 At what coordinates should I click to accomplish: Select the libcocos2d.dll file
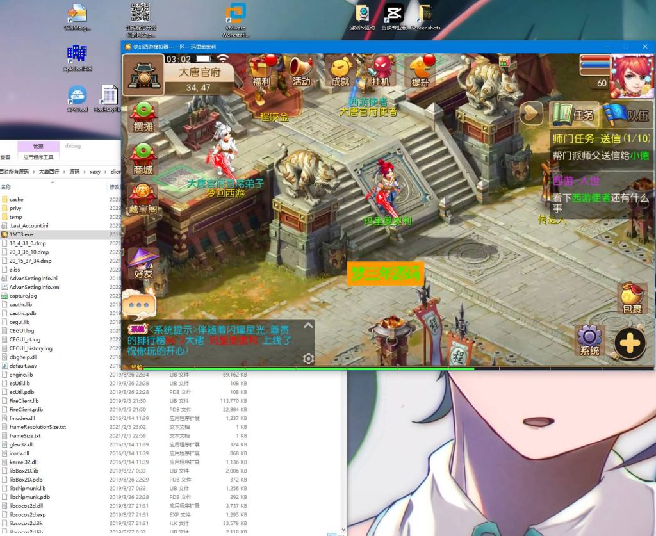click(26, 505)
